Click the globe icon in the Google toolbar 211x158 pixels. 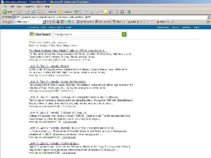click(x=58, y=22)
